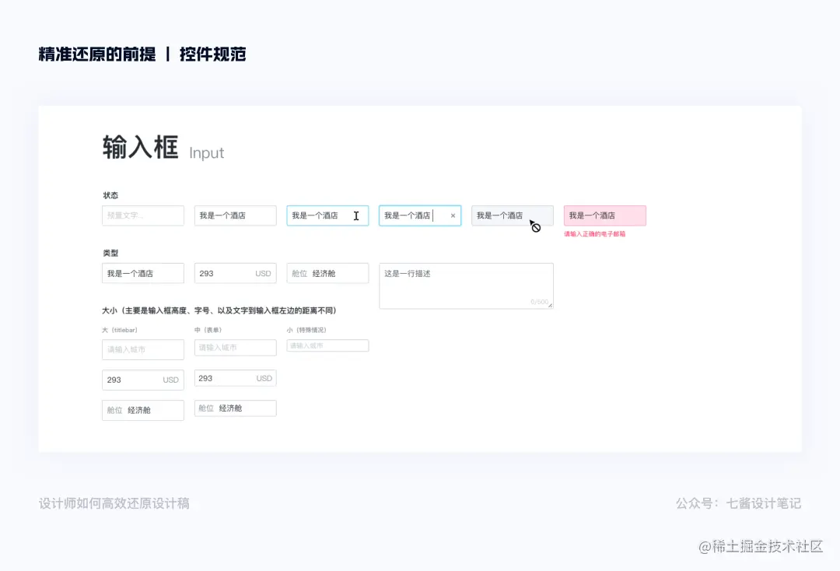Click the placeholder input showing 预置文字...

142,215
